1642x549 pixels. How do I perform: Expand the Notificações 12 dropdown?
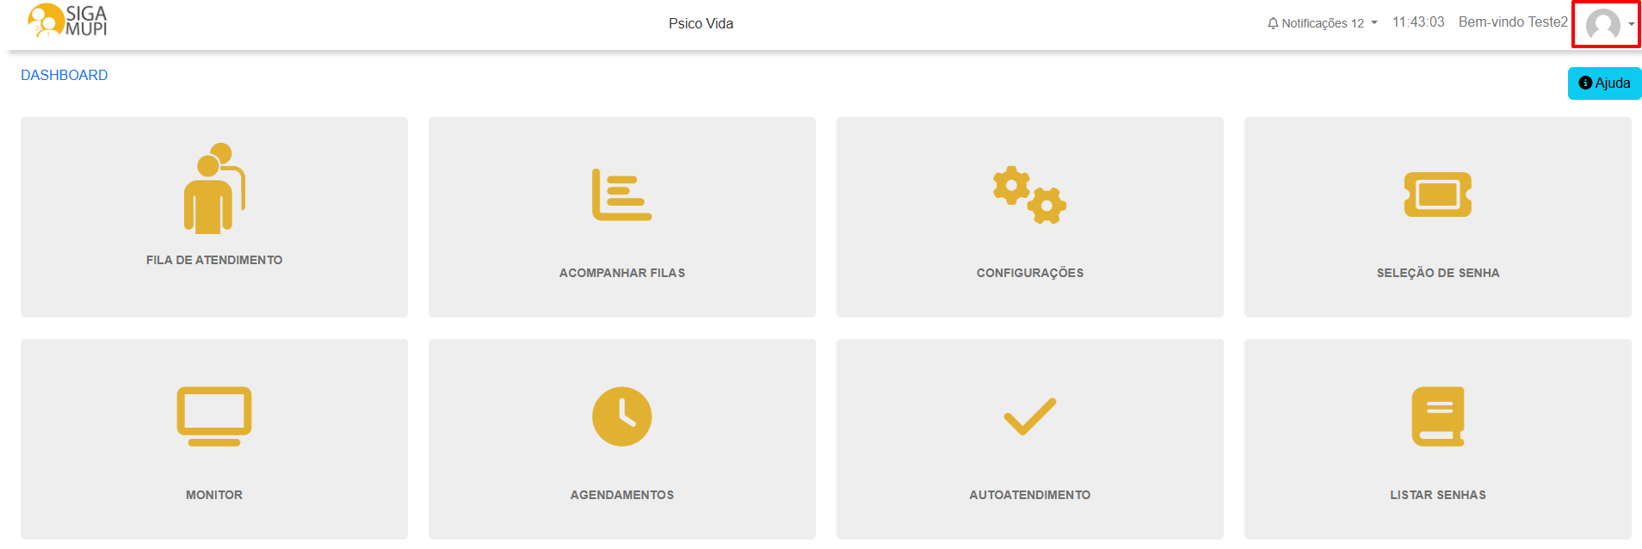(1323, 22)
